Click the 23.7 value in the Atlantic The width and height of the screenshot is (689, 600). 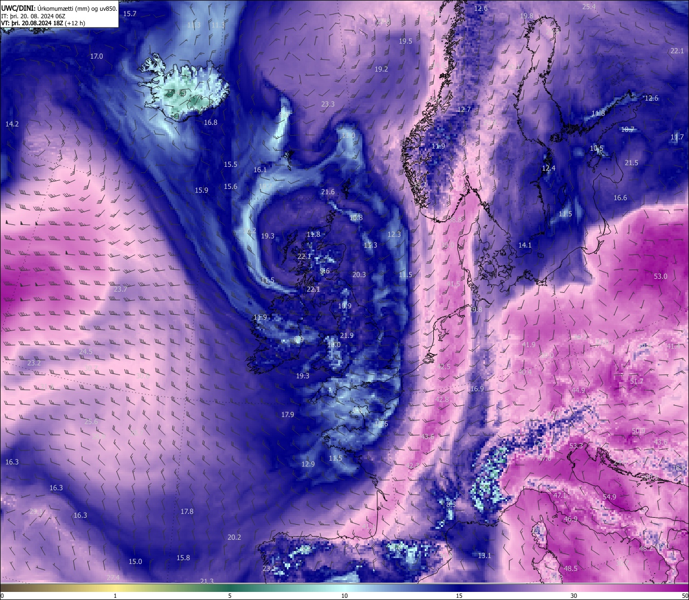121,290
